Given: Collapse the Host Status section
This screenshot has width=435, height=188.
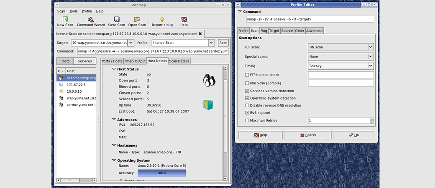Looking at the screenshot, I should (113, 69).
